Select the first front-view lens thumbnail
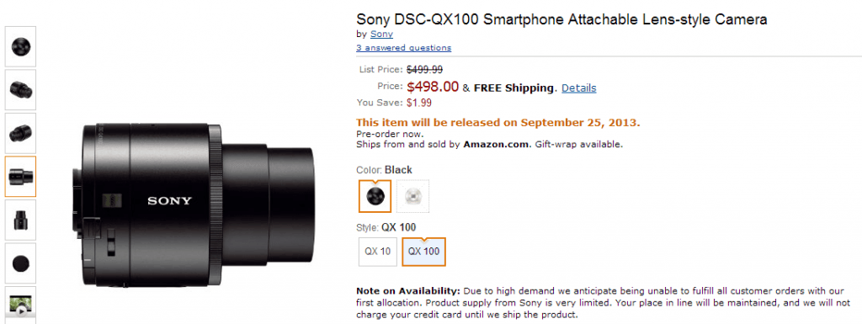Viewport: 862px width, 324px height. tap(20, 46)
